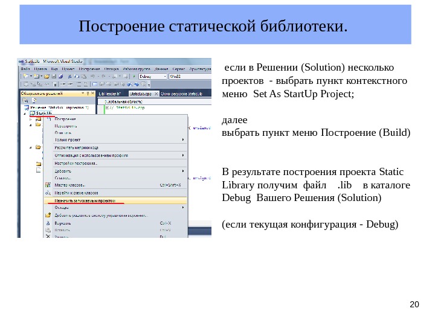Click the Paste toolbar icon
Image resolution: width=435 pixels, height=326 pixels.
[84, 76]
